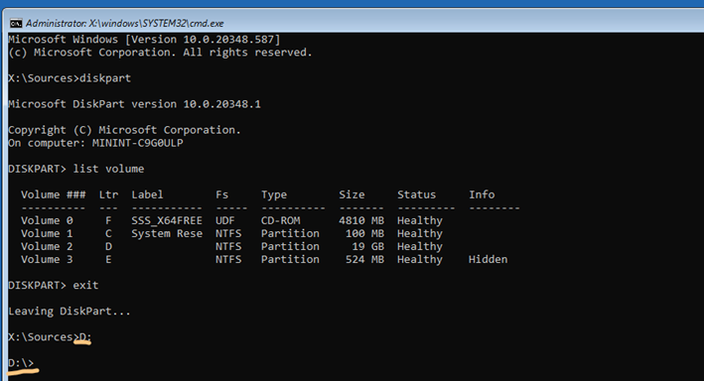Click 'NTFS' file system of Volume 1
This screenshot has height=381, width=704.
point(228,234)
